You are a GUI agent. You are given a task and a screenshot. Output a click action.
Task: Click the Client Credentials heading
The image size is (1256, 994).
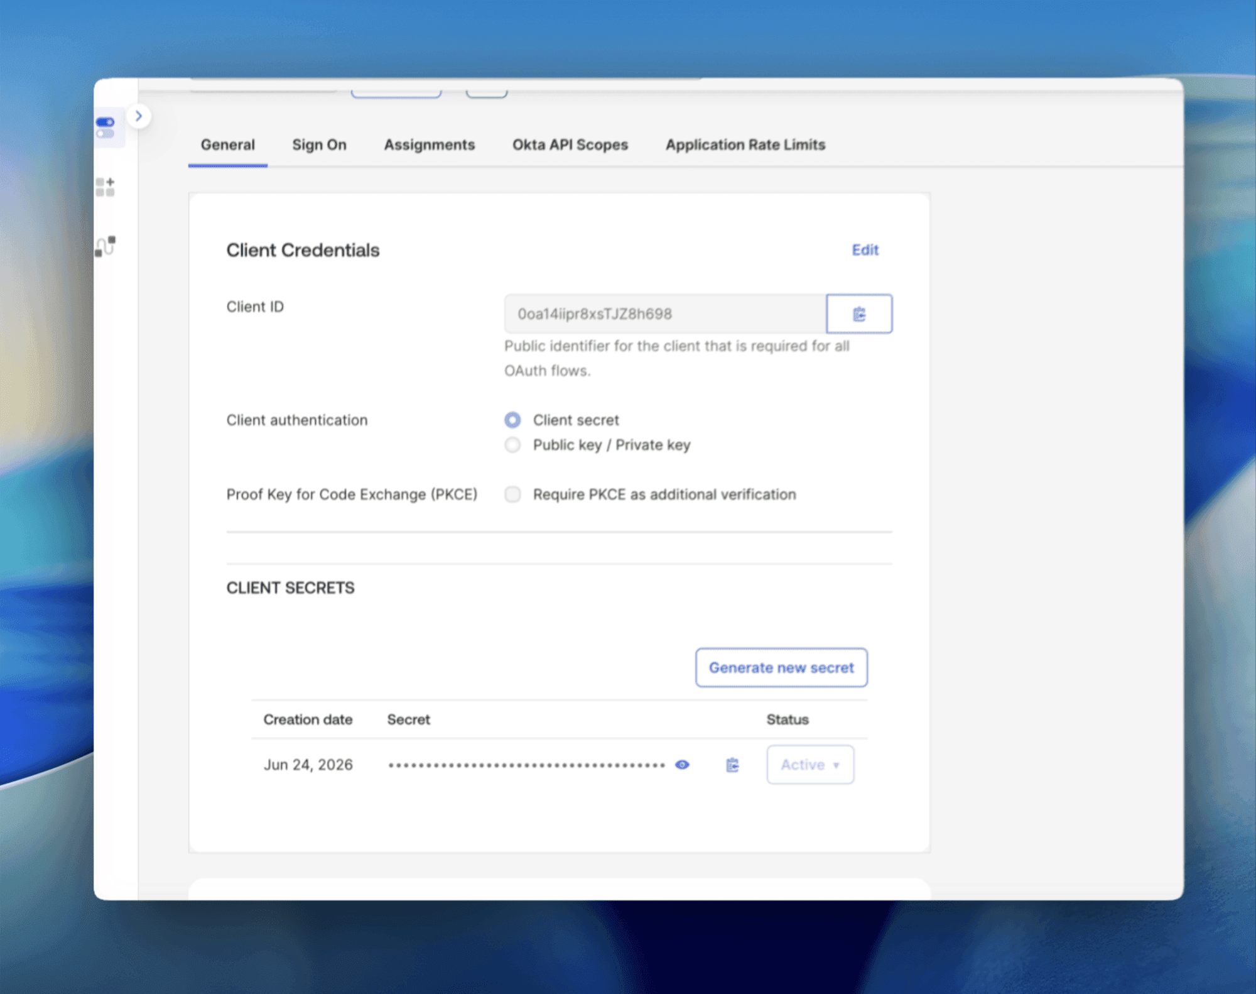pyautogui.click(x=303, y=250)
